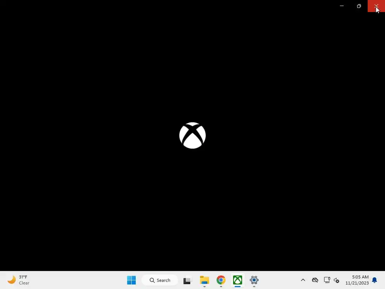Open Task View from taskbar
385x289 pixels.
tap(187, 280)
